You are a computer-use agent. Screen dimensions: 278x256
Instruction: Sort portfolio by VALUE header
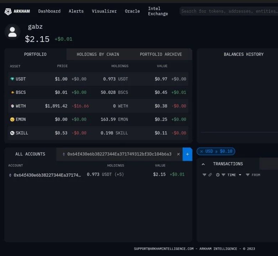coord(162,66)
